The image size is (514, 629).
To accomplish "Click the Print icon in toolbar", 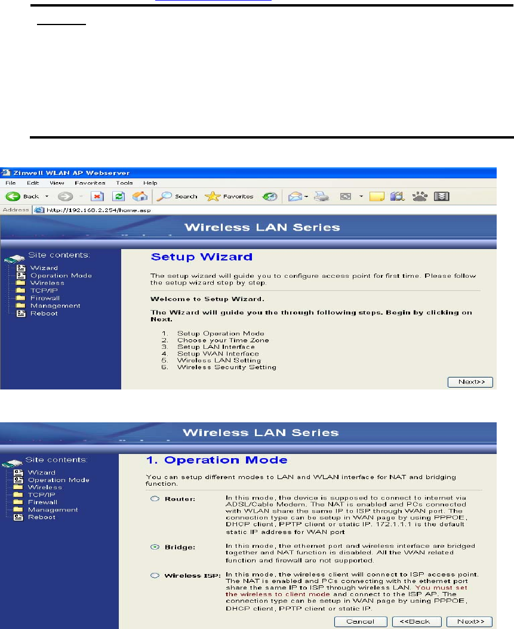I will 321,196.
